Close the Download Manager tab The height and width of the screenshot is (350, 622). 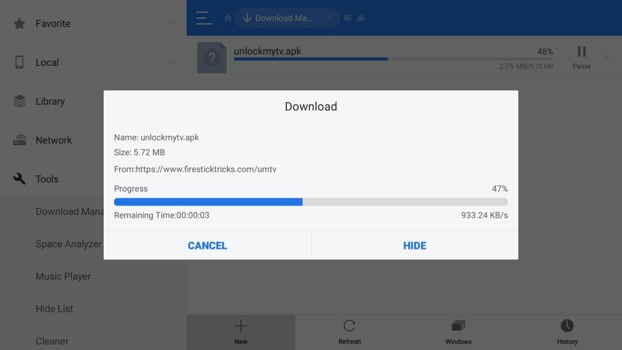(329, 18)
